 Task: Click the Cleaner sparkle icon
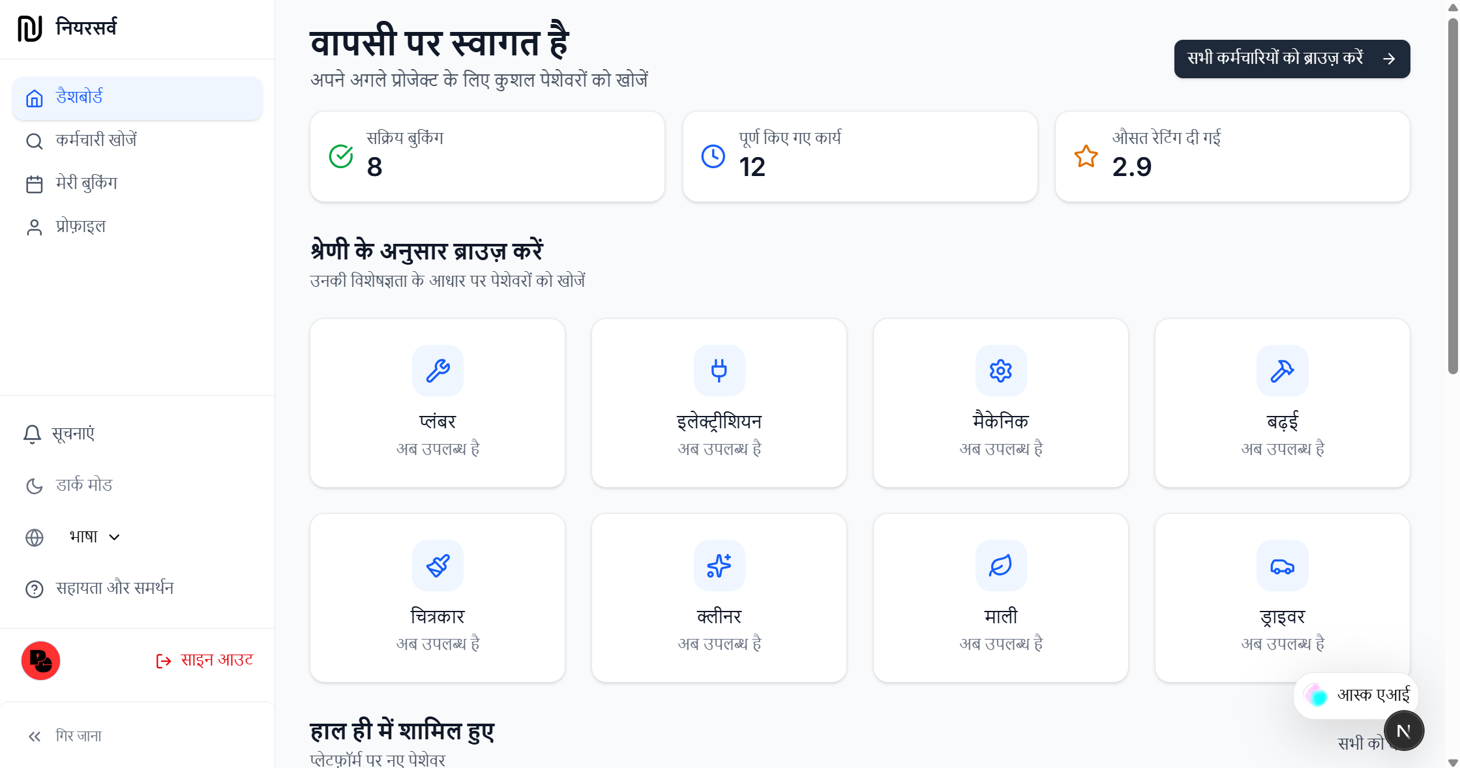tap(719, 566)
